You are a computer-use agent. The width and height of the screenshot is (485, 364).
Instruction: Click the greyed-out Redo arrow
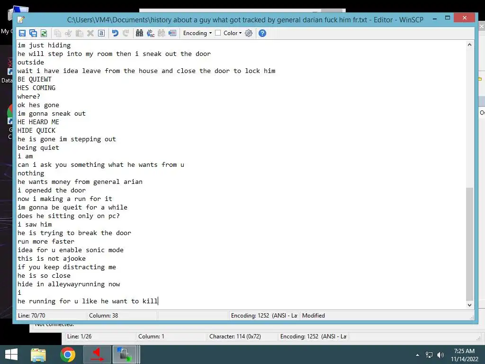tap(126, 33)
